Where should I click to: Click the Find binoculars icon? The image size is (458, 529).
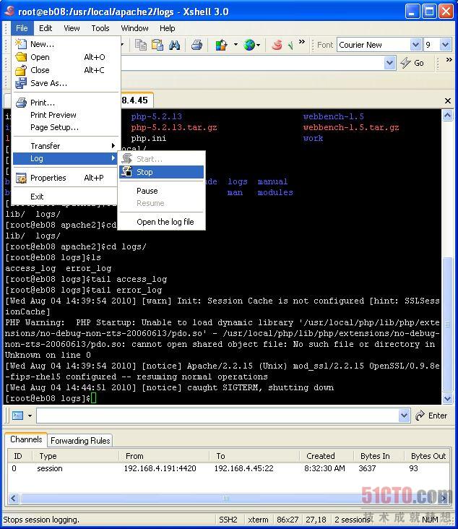click(x=174, y=45)
